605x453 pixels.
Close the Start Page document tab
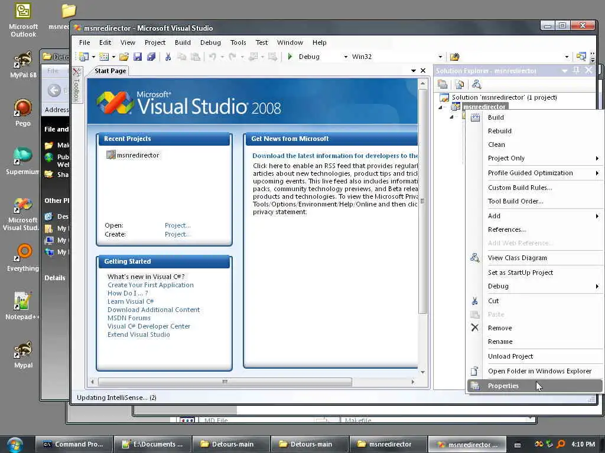pos(423,71)
